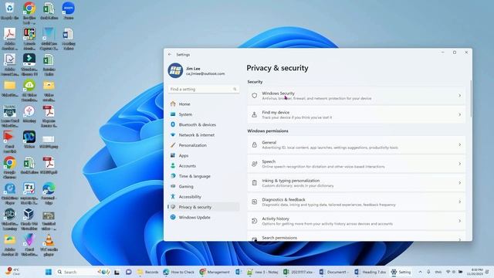494x278 pixels.
Task: Expand Inking & typing personalization chevron
Action: click(460, 183)
